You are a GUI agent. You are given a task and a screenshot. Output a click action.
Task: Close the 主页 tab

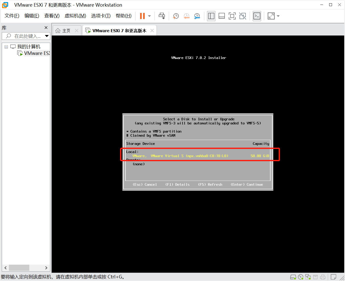(x=76, y=31)
